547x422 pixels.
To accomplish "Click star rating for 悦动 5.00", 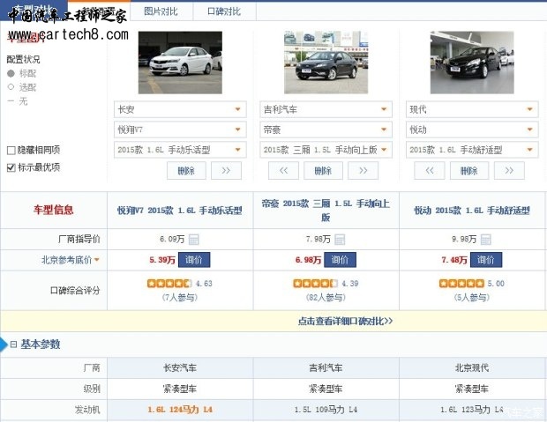I will 461,284.
